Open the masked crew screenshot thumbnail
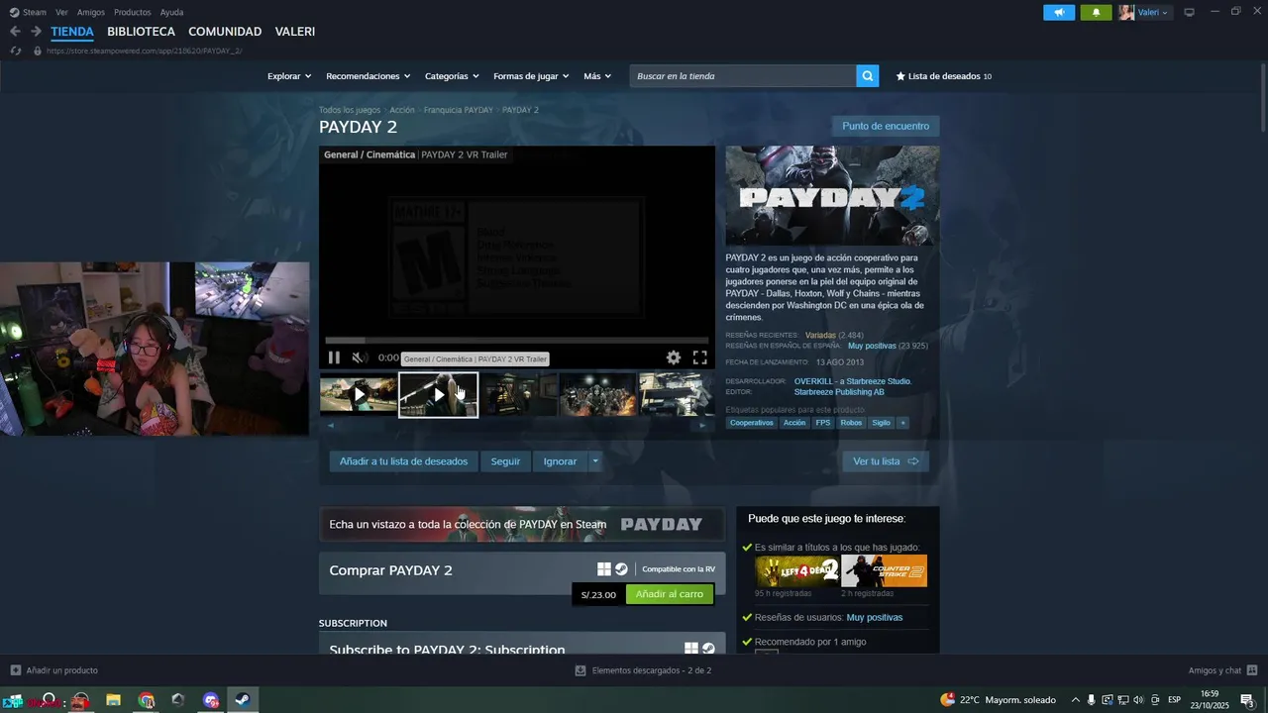This screenshot has width=1268, height=713. pos(597,394)
